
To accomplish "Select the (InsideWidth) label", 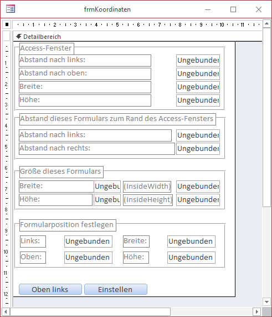I will click(x=147, y=187).
